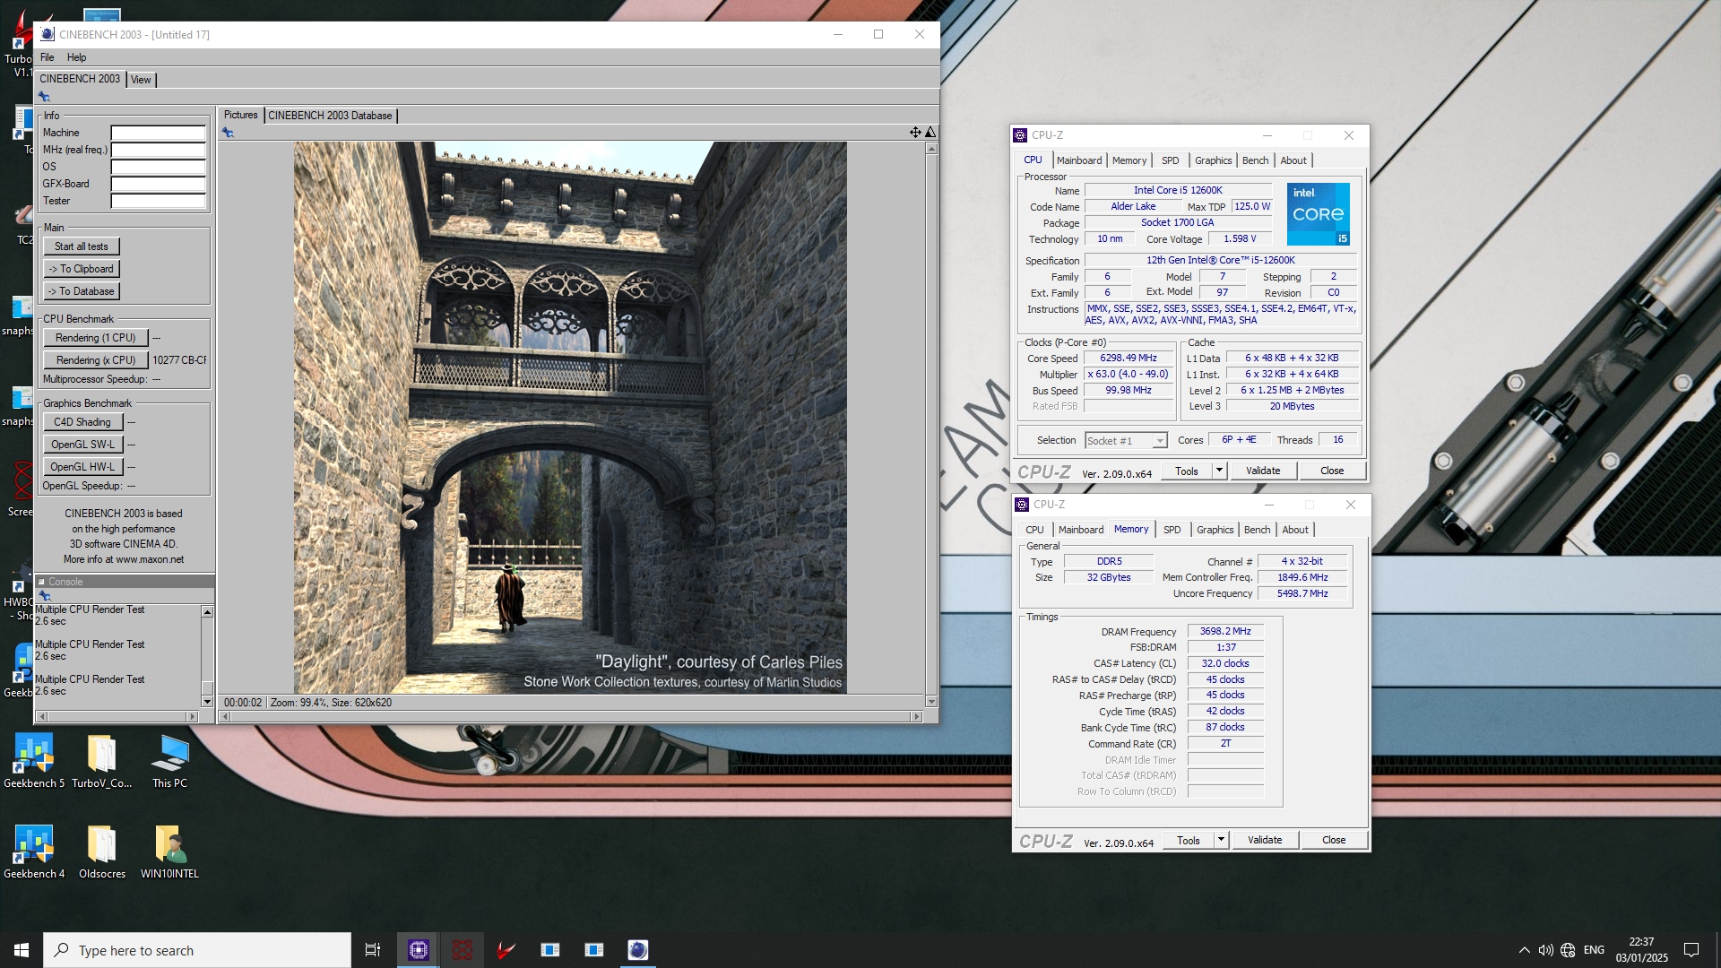Click the red checkmark taskbar icon
This screenshot has height=968, width=1721.
pos(506,950)
